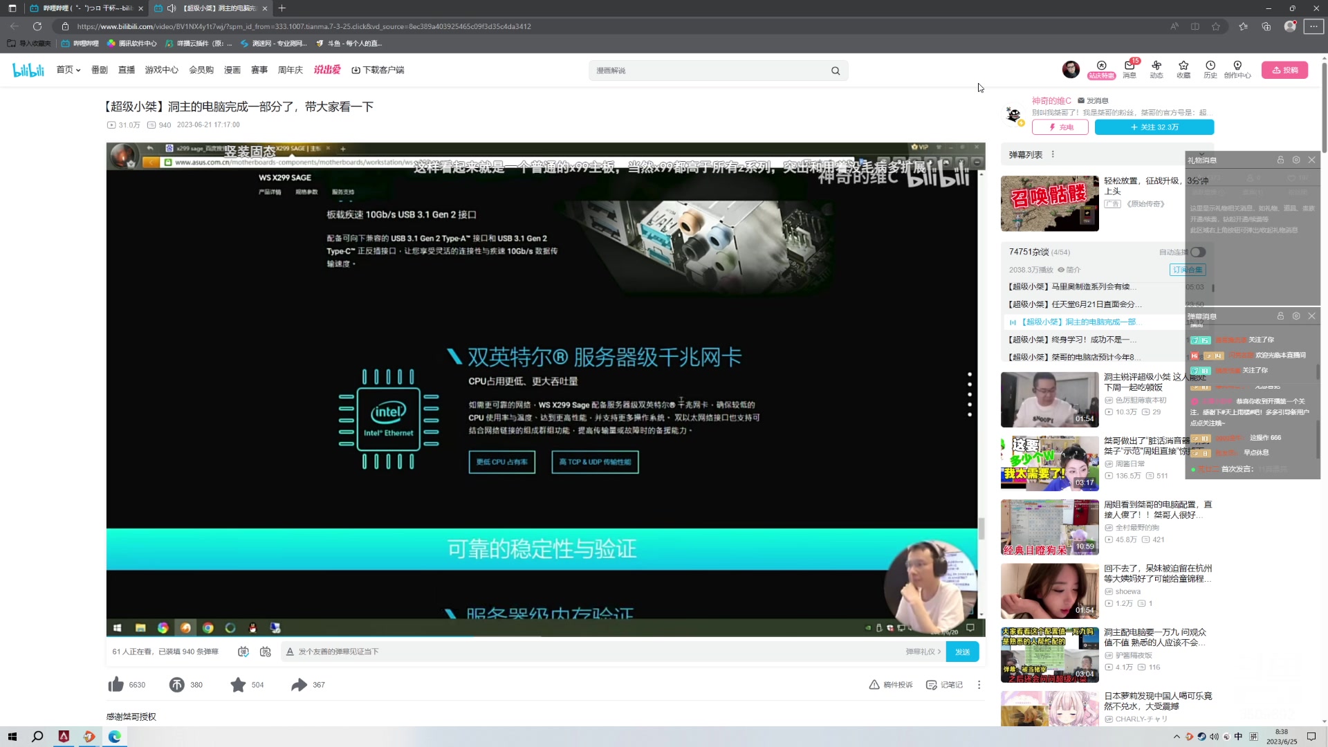Image resolution: width=1328 pixels, height=747 pixels.
Task: Open the 弹幕列表 three-dot options menu
Action: click(1053, 154)
